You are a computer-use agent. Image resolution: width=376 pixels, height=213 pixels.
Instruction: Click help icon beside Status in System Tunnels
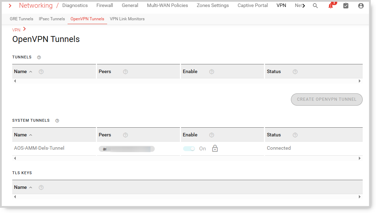(295, 135)
